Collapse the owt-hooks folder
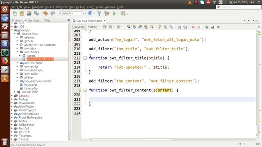262x147 pixels. click(17, 52)
